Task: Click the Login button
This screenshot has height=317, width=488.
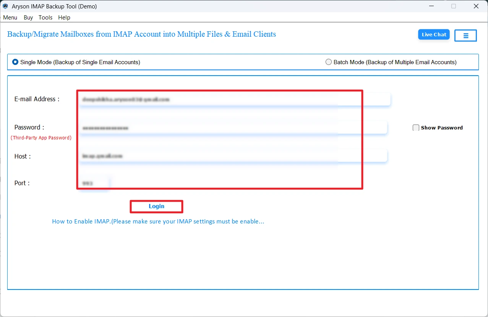Action: tap(157, 207)
